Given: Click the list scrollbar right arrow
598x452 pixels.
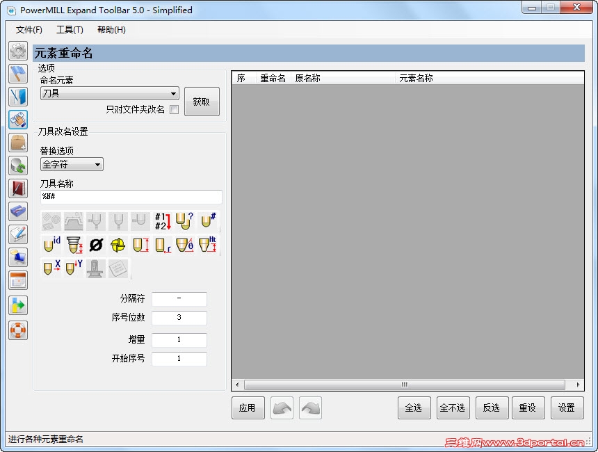Looking at the screenshot, I should point(578,385).
